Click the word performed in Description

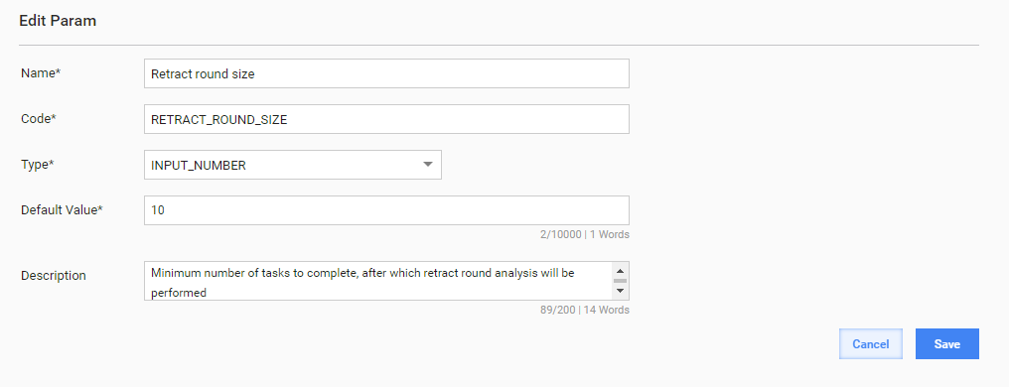click(179, 293)
